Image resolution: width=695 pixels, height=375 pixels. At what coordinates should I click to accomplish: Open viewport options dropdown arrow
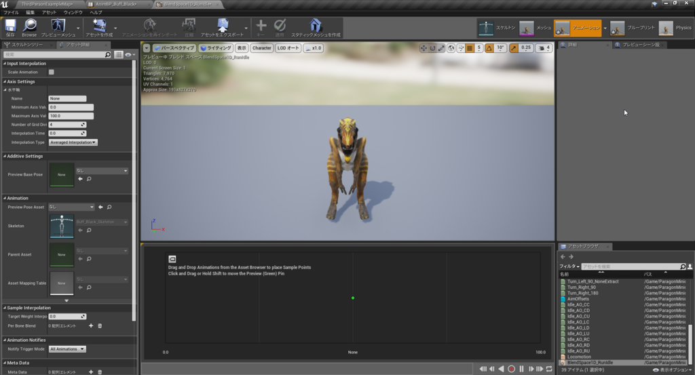tap(147, 48)
